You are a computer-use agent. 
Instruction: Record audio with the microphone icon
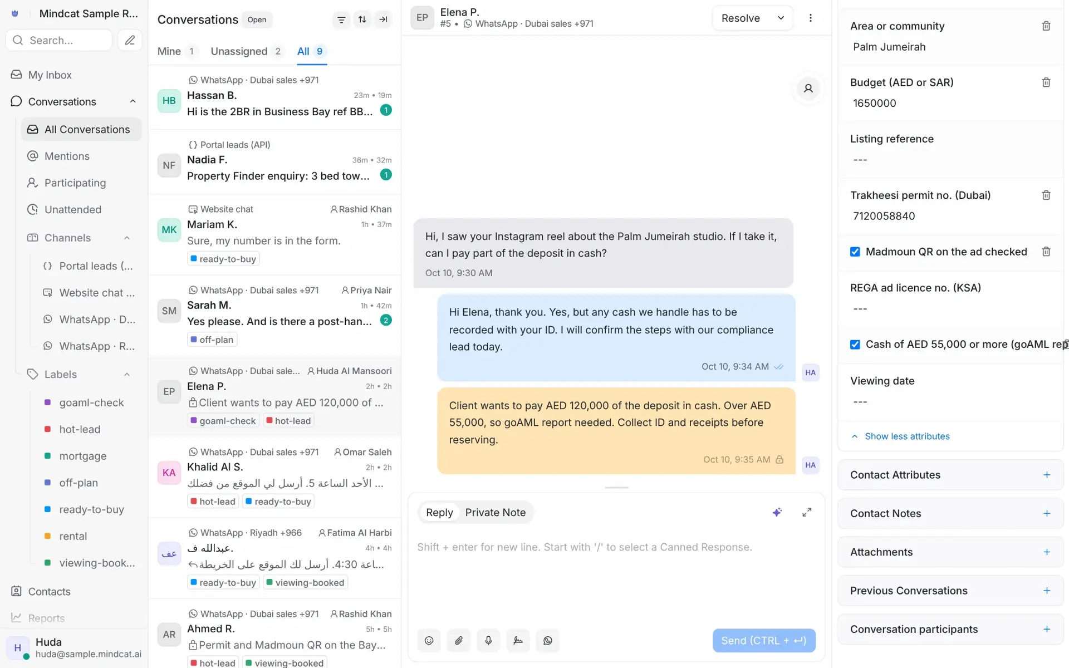(488, 641)
